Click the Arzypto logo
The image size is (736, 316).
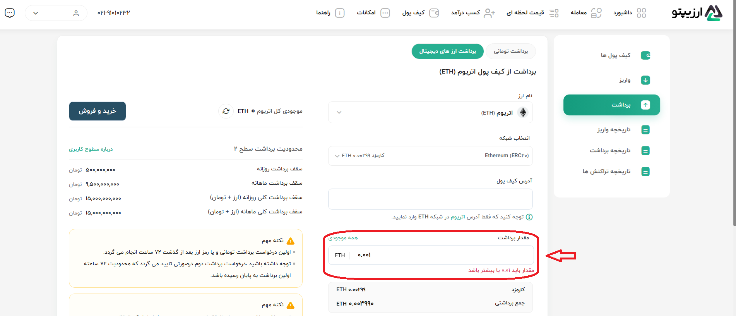[x=697, y=13]
